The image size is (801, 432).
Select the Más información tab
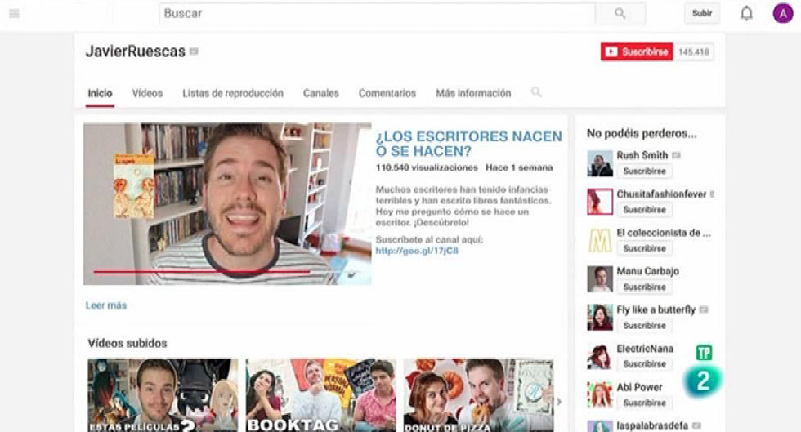[x=473, y=93]
